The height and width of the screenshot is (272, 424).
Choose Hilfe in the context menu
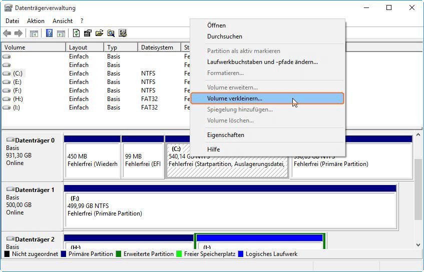click(x=268, y=149)
